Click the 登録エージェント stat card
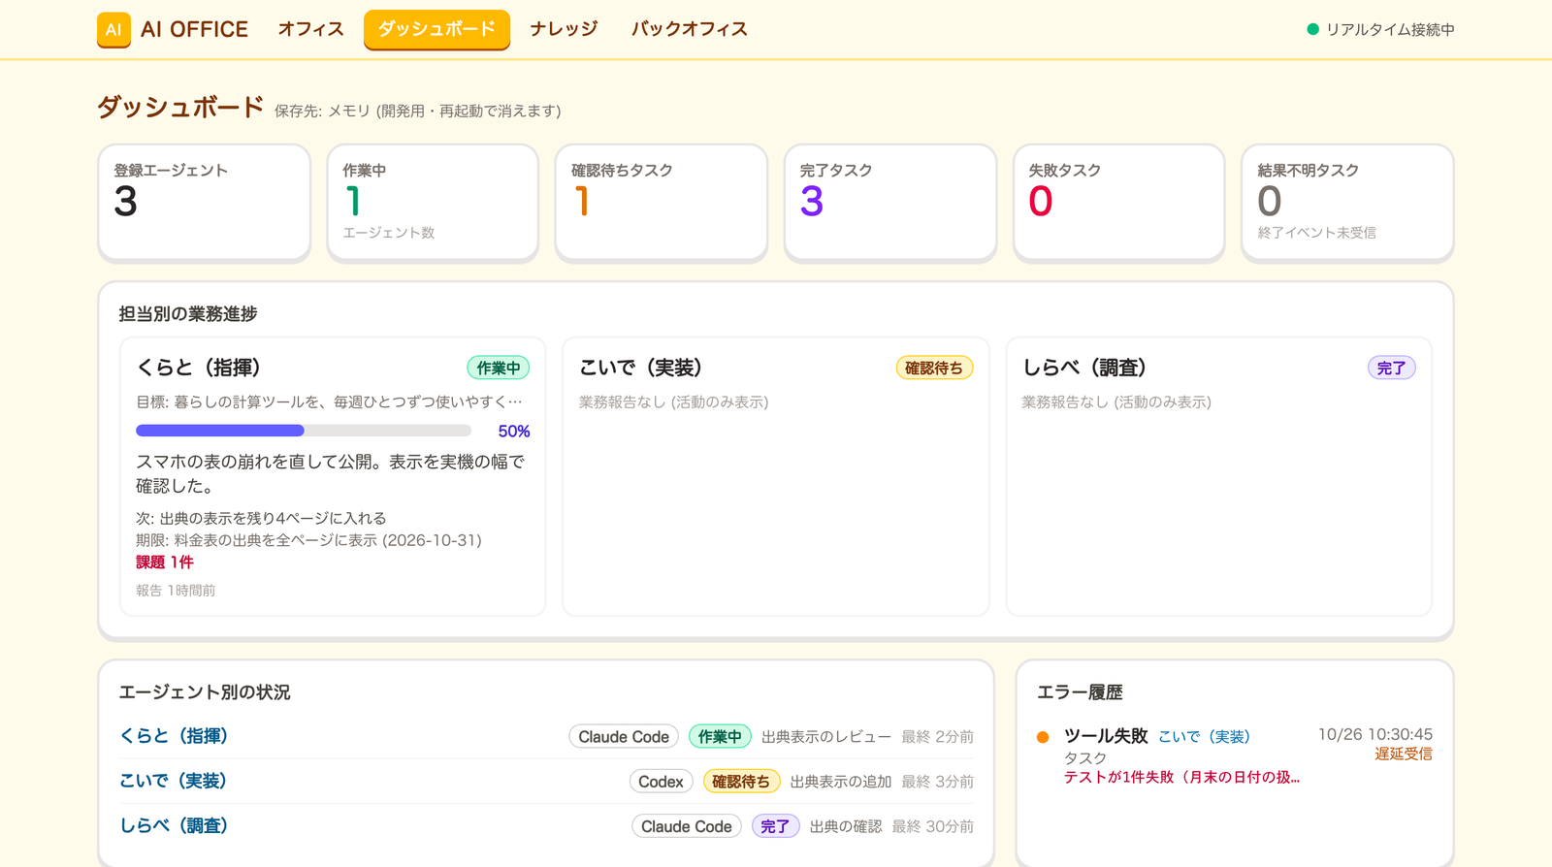This screenshot has width=1552, height=867. pyautogui.click(x=204, y=202)
